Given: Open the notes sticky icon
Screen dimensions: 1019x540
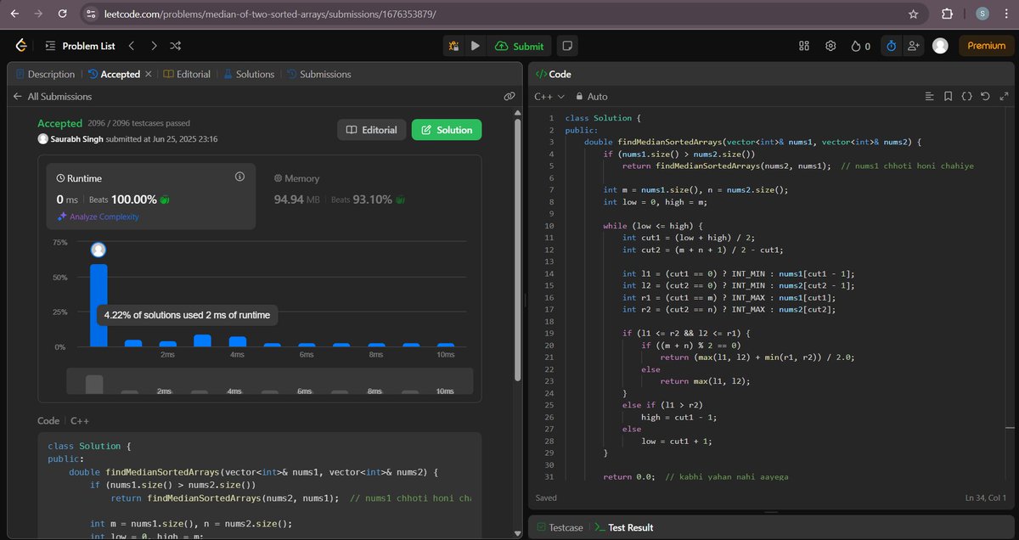Looking at the screenshot, I should pos(568,46).
